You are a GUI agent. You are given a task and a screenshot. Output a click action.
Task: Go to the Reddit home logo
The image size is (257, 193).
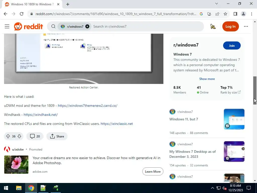28,26
